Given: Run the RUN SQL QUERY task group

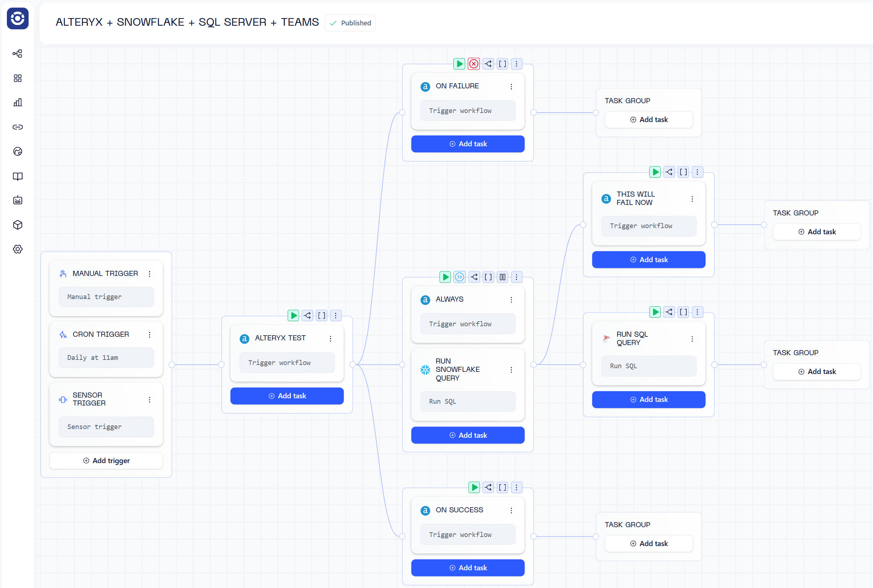Looking at the screenshot, I should click(x=655, y=312).
